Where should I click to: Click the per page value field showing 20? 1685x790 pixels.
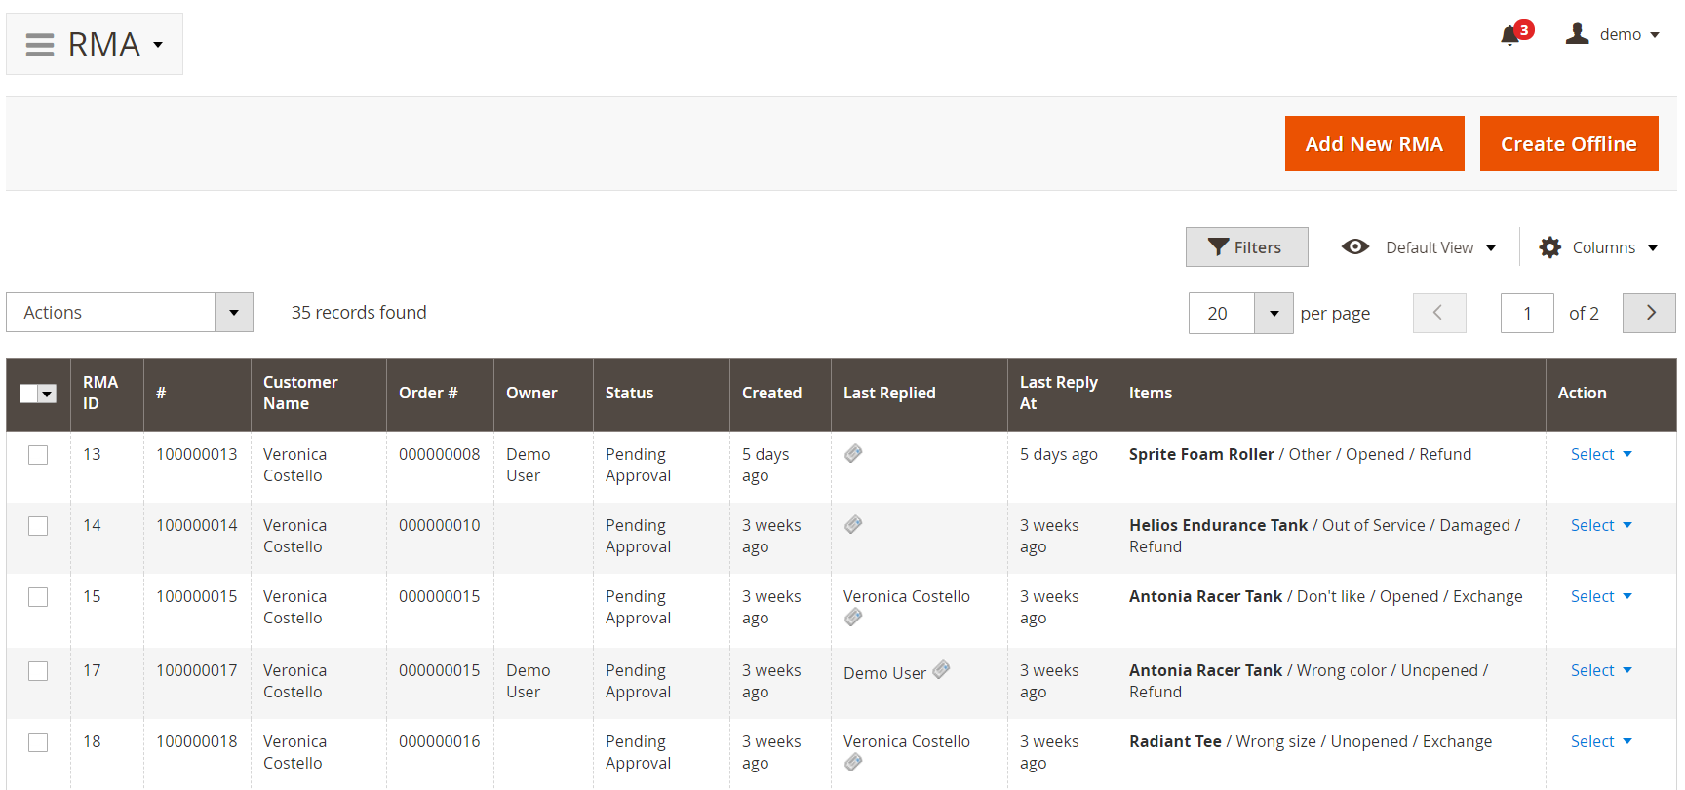coord(1222,313)
